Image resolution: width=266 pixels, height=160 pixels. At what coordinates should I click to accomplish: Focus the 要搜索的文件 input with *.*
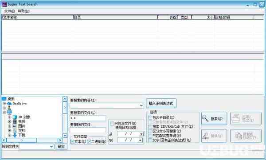click(88, 118)
